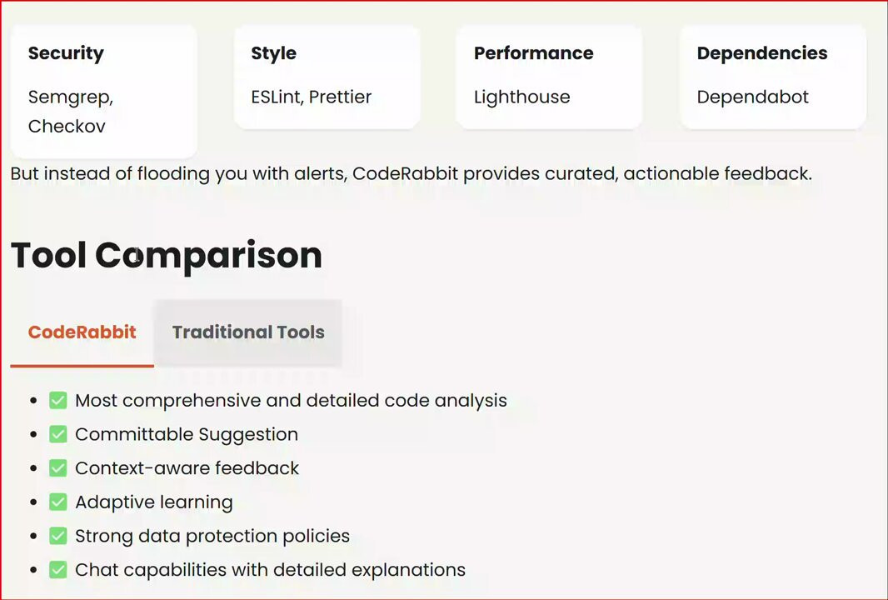Click green check next to Committable Suggestion
Image resolution: width=888 pixels, height=600 pixels.
pos(57,434)
